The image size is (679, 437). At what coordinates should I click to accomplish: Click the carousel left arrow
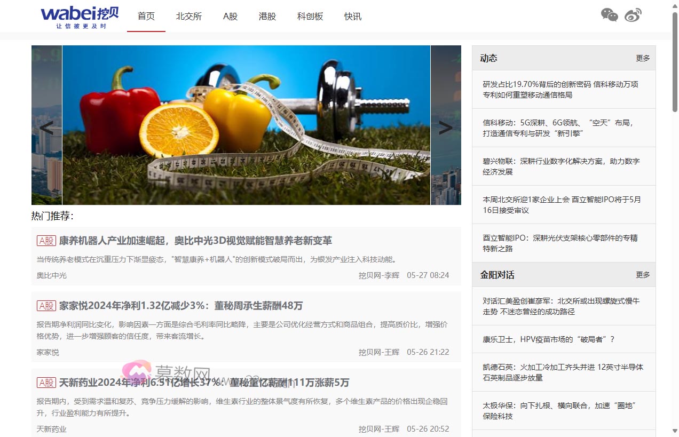point(46,126)
